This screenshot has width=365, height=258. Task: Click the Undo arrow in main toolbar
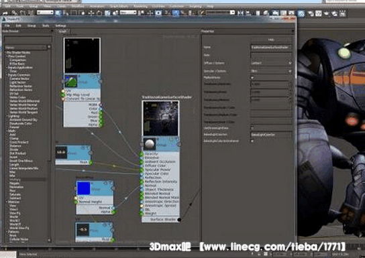pyautogui.click(x=5, y=13)
